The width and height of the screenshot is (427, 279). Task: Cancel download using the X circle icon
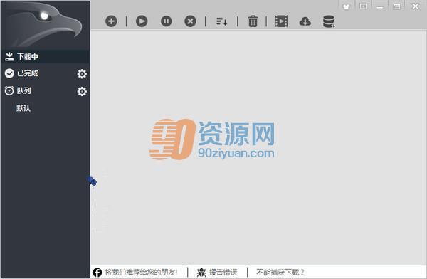pos(190,21)
